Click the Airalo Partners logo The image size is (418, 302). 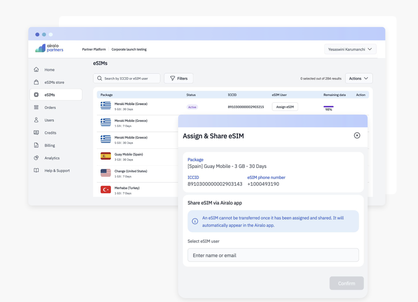(50, 48)
